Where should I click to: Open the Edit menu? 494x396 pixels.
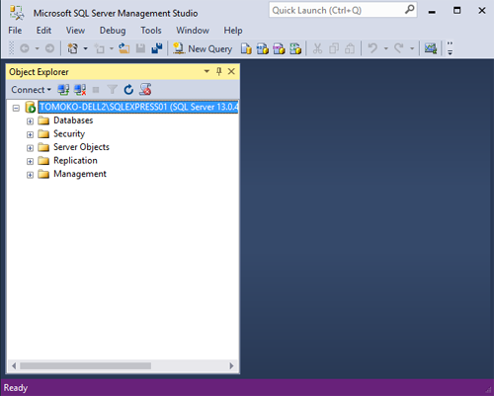pyautogui.click(x=43, y=31)
